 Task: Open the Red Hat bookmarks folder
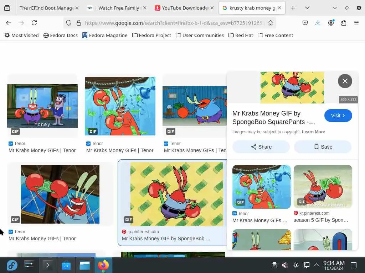(241, 35)
